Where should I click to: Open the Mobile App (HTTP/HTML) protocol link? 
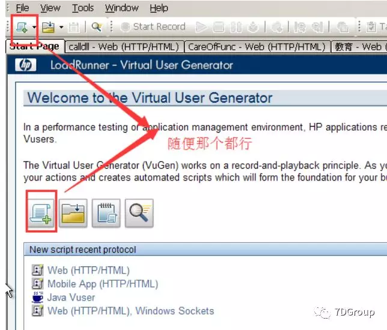[x=103, y=284]
